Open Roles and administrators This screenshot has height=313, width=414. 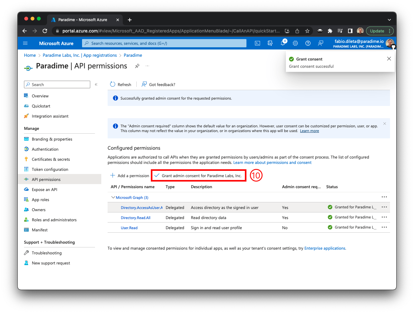click(x=54, y=220)
